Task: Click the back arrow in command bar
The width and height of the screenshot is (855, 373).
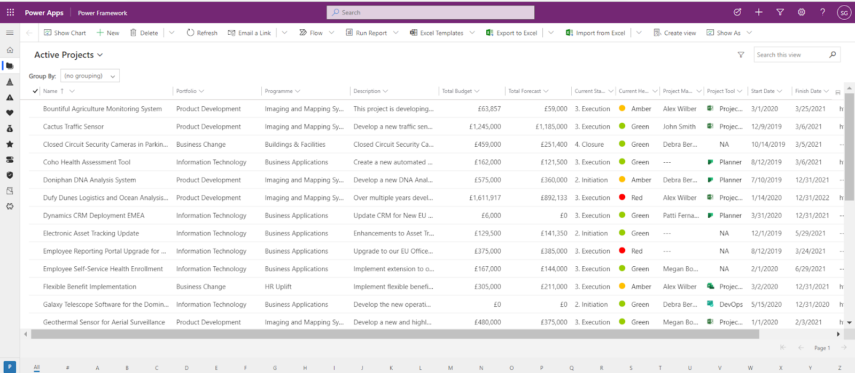Action: 29,33
